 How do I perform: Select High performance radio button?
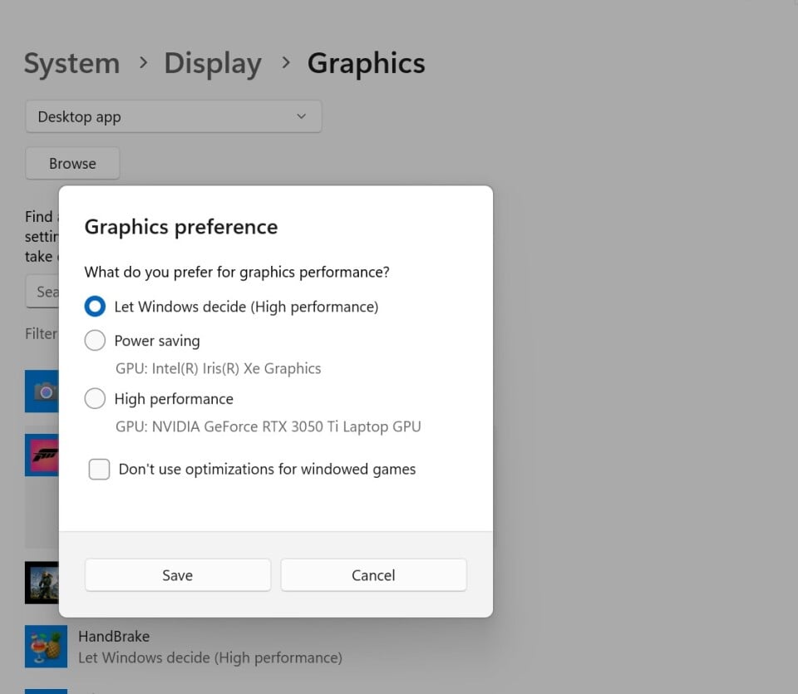click(x=96, y=399)
